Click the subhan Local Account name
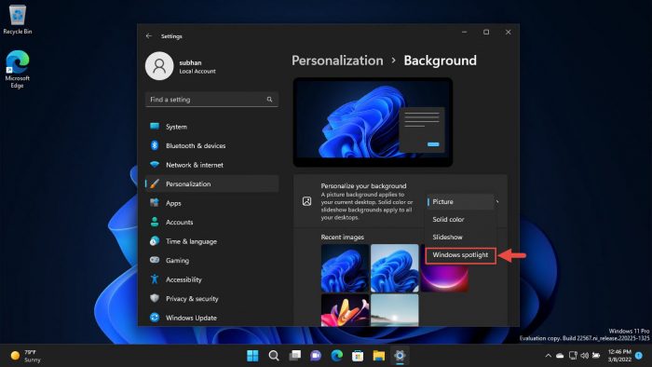Viewport: 652px width, 367px height. 197,66
